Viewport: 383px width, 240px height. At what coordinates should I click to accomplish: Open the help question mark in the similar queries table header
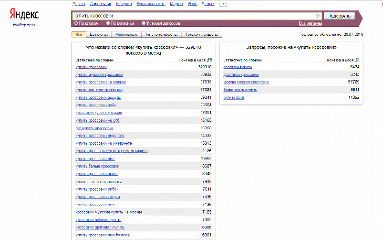click(358, 60)
